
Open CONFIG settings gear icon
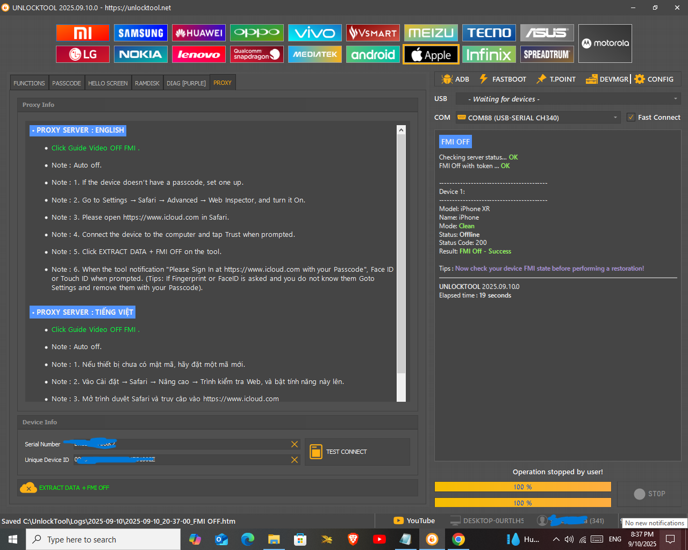640,79
